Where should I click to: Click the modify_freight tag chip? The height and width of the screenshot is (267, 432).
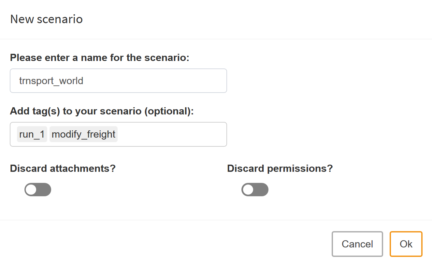coord(83,134)
